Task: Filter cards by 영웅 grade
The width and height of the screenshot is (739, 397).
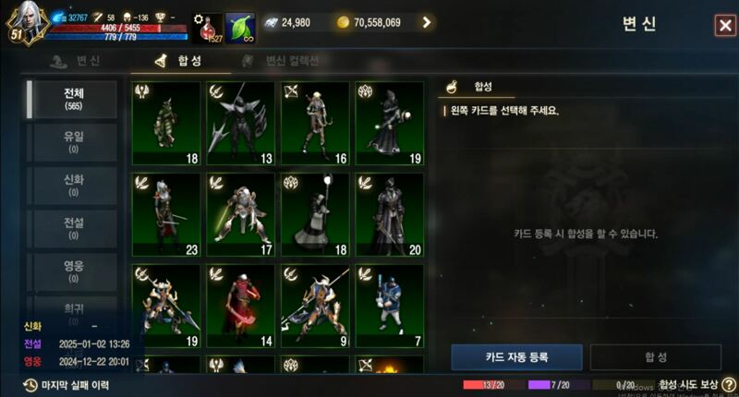Action: 74,271
